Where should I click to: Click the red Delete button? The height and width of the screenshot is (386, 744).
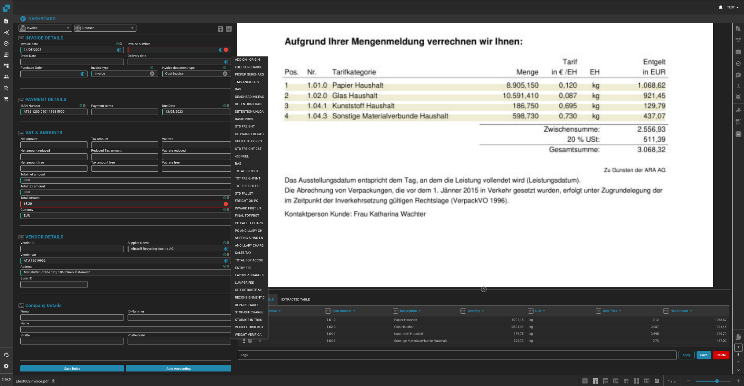[x=721, y=355]
